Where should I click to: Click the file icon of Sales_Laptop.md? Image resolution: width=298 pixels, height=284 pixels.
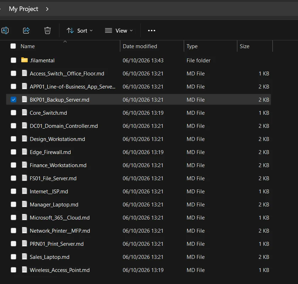[24, 256]
